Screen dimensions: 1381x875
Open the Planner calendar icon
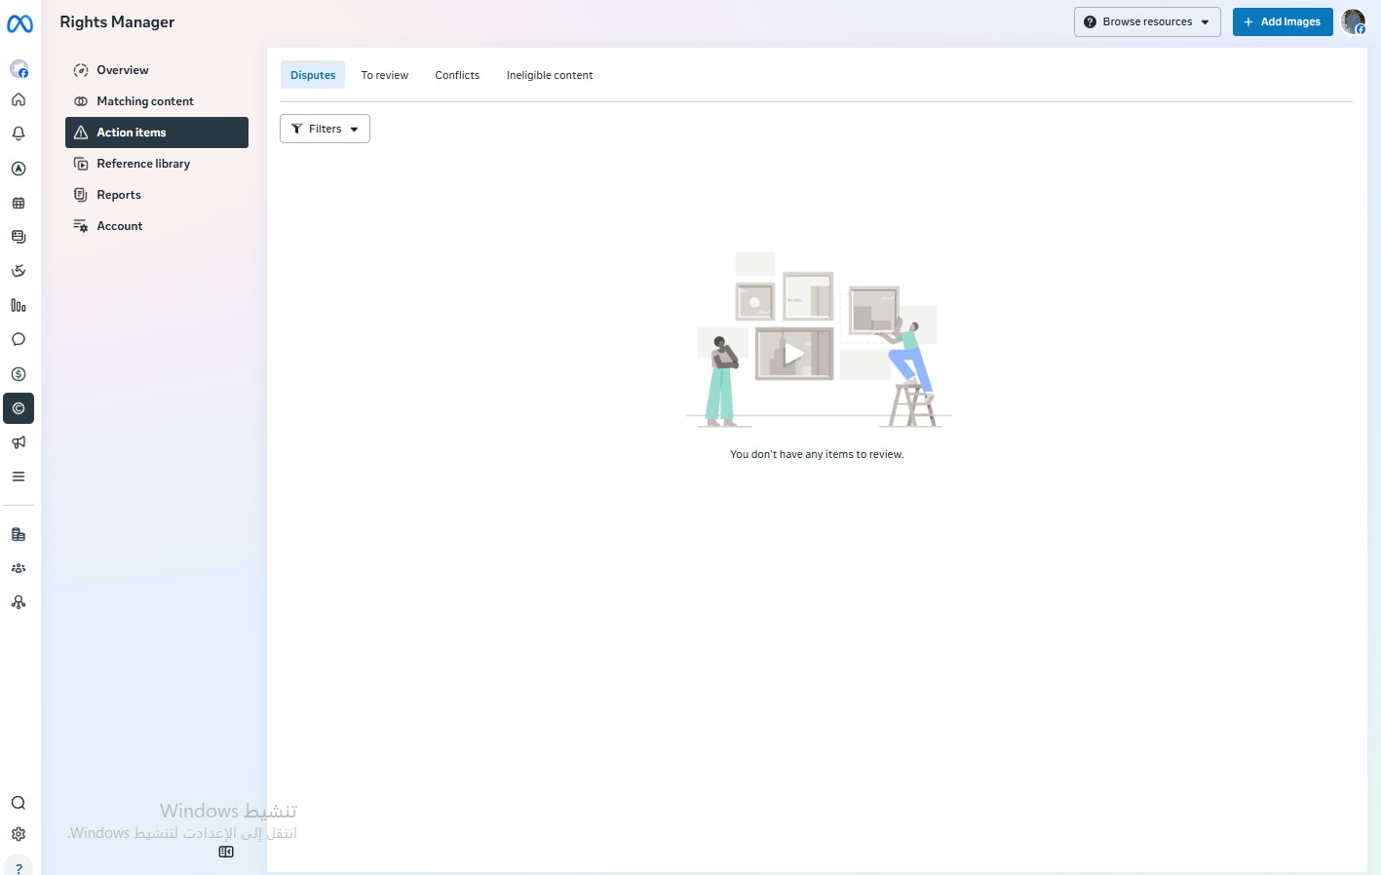coord(19,203)
